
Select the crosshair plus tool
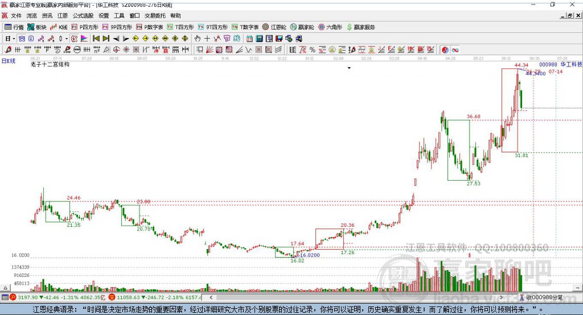click(207, 39)
